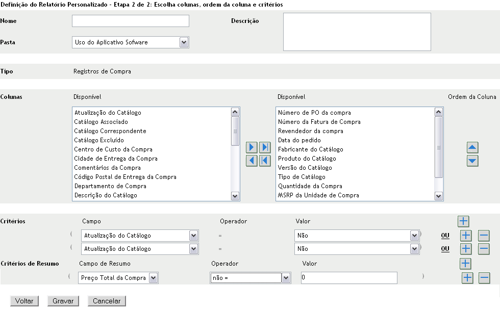
Task: Remove the Critérios de Resumo row
Action: click(484, 278)
